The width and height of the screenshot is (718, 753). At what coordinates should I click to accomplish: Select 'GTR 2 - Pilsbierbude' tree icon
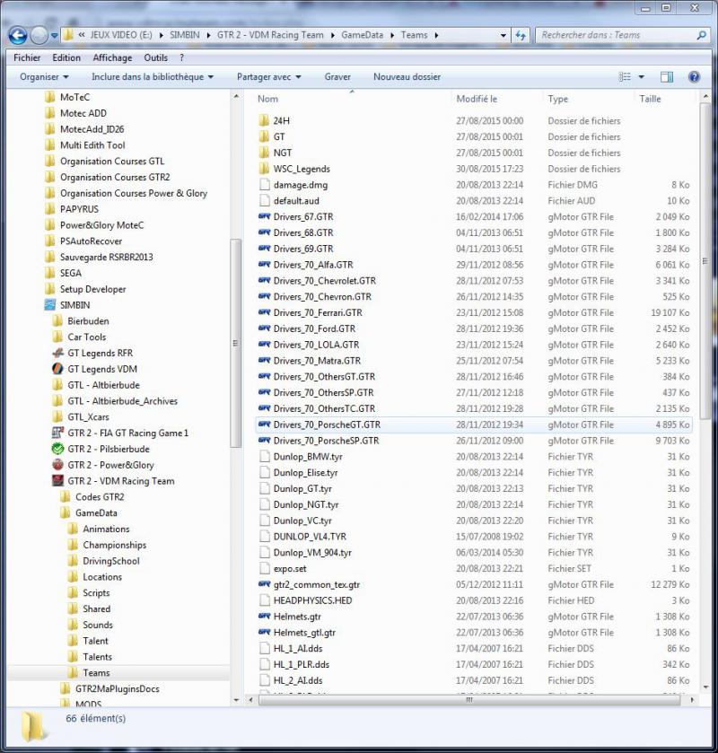pyautogui.click(x=57, y=449)
